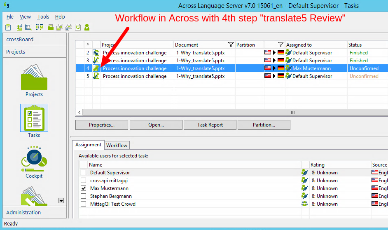388x230 pixels.
Task: Open the Tools menu
Action: coord(43,16)
